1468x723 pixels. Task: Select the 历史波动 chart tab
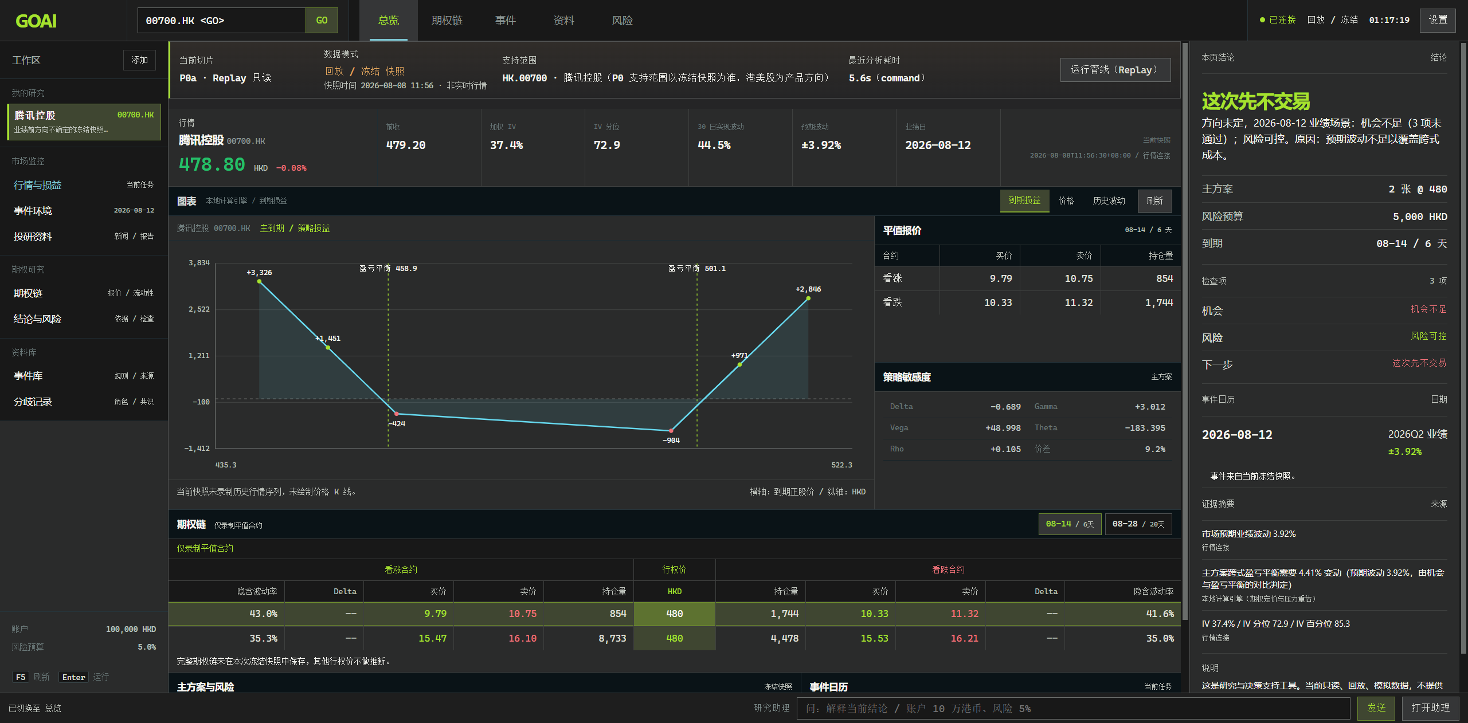tap(1109, 201)
